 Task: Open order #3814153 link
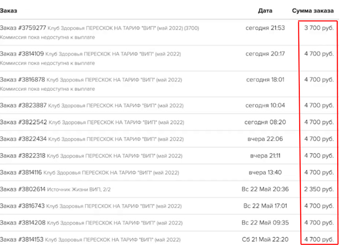click(x=22, y=239)
